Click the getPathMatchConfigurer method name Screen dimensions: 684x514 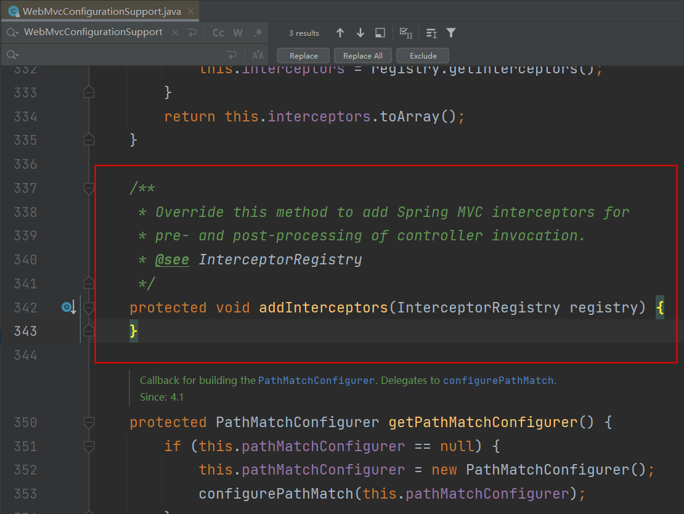(483, 422)
